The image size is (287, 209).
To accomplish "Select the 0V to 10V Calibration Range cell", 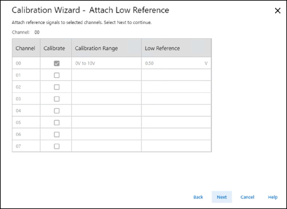I will [x=106, y=64].
